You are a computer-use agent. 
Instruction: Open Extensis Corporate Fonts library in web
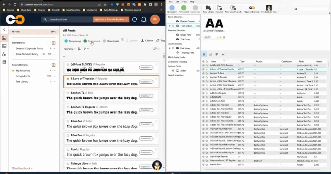coord(29,48)
